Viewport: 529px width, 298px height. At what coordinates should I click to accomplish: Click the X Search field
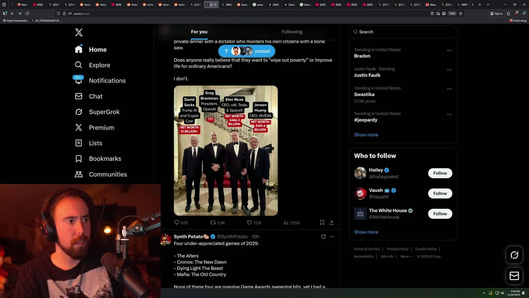403,32
